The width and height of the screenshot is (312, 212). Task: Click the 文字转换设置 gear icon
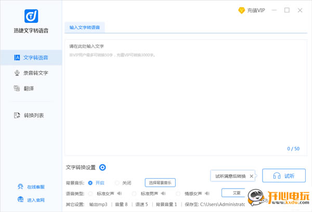pyautogui.click(x=102, y=167)
